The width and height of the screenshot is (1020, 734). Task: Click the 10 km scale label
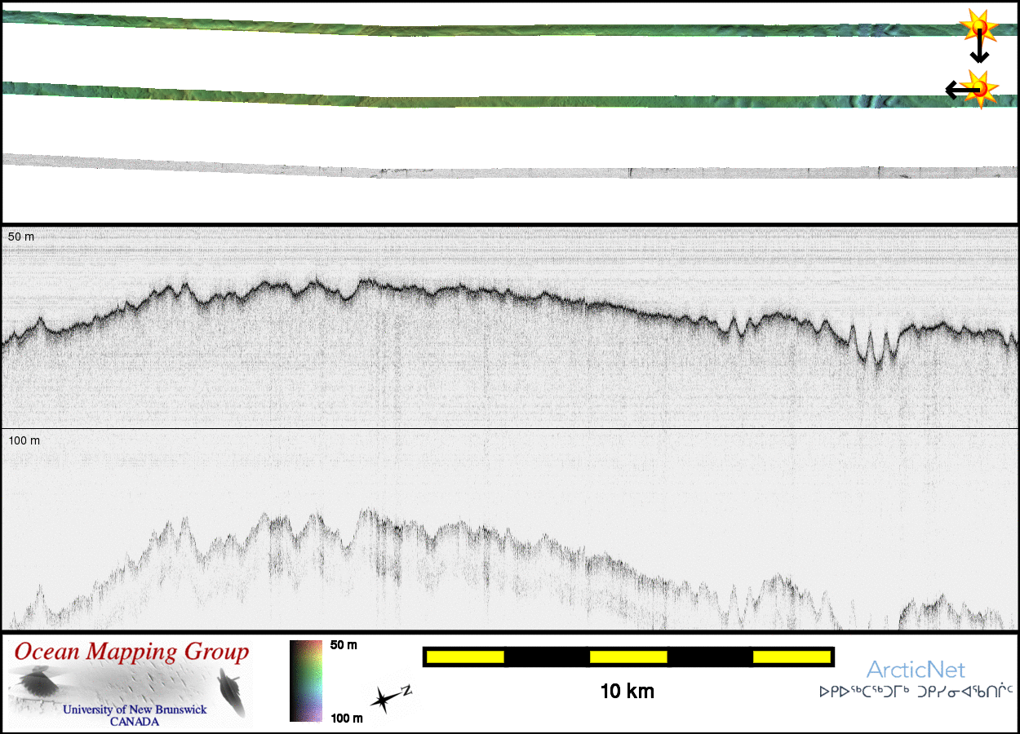tap(627, 692)
